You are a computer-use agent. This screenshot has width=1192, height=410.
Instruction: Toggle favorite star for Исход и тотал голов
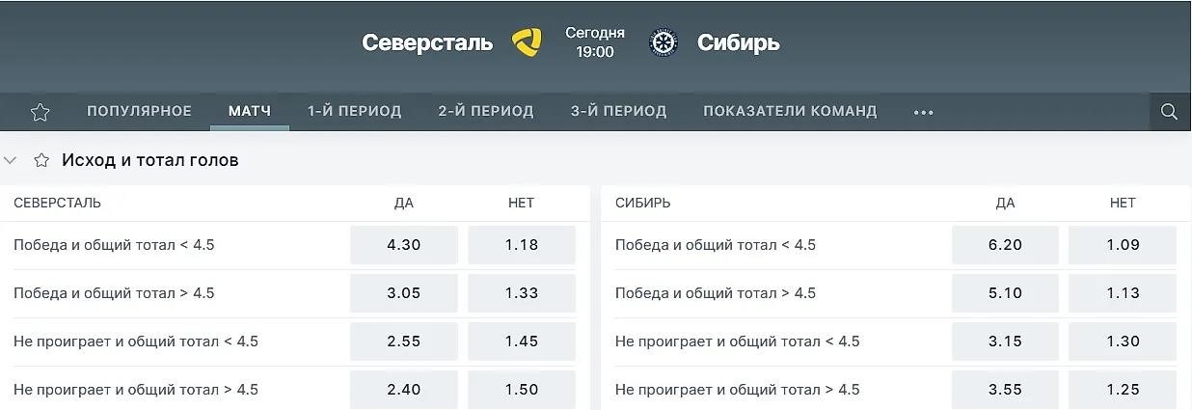(x=41, y=160)
